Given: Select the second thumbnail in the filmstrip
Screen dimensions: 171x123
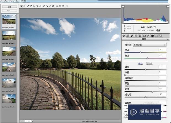Looking at the screenshot, I should (9, 35).
